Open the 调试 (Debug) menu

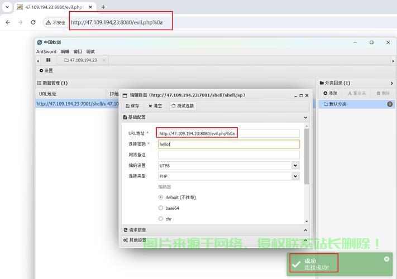[x=90, y=52]
